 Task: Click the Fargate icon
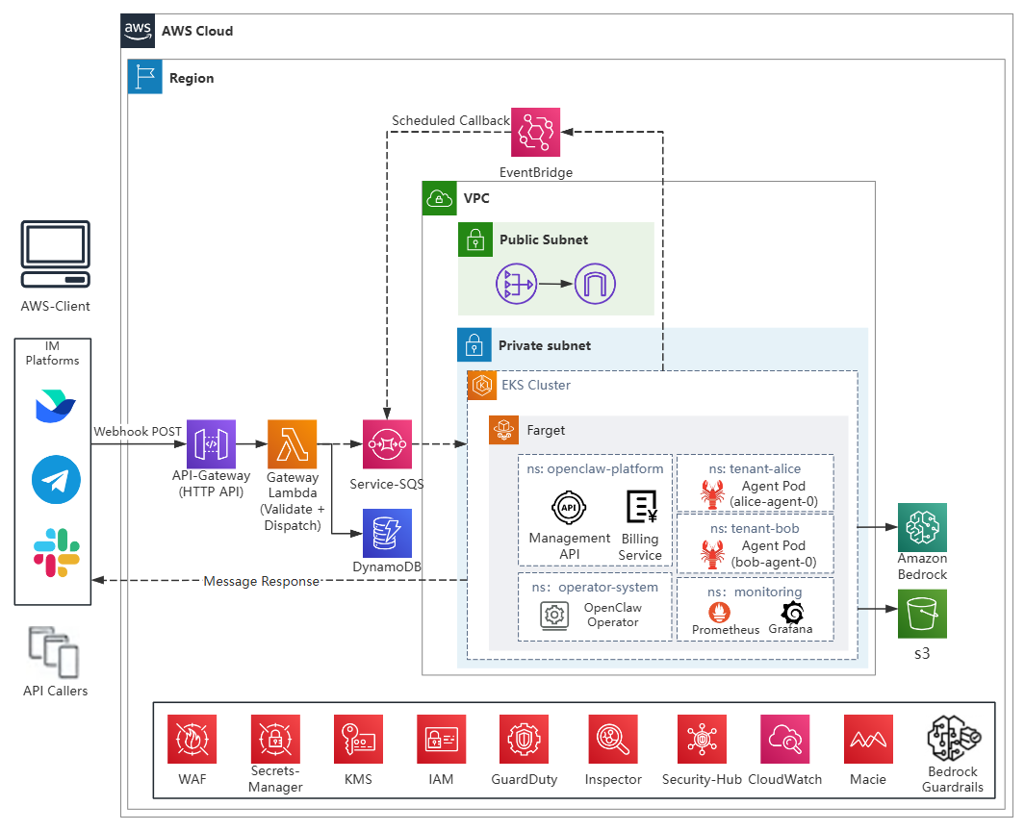(504, 430)
